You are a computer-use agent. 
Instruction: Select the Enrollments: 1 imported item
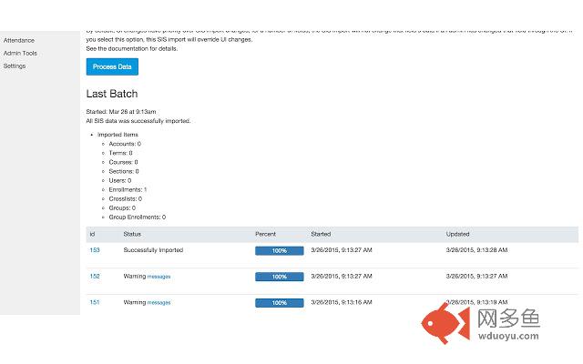[128, 189]
